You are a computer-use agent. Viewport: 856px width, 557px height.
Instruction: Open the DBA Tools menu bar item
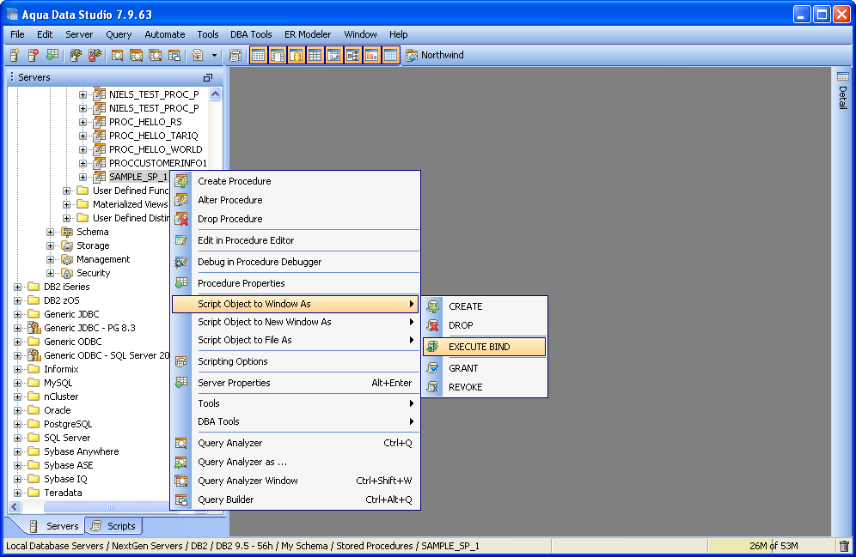pos(251,34)
